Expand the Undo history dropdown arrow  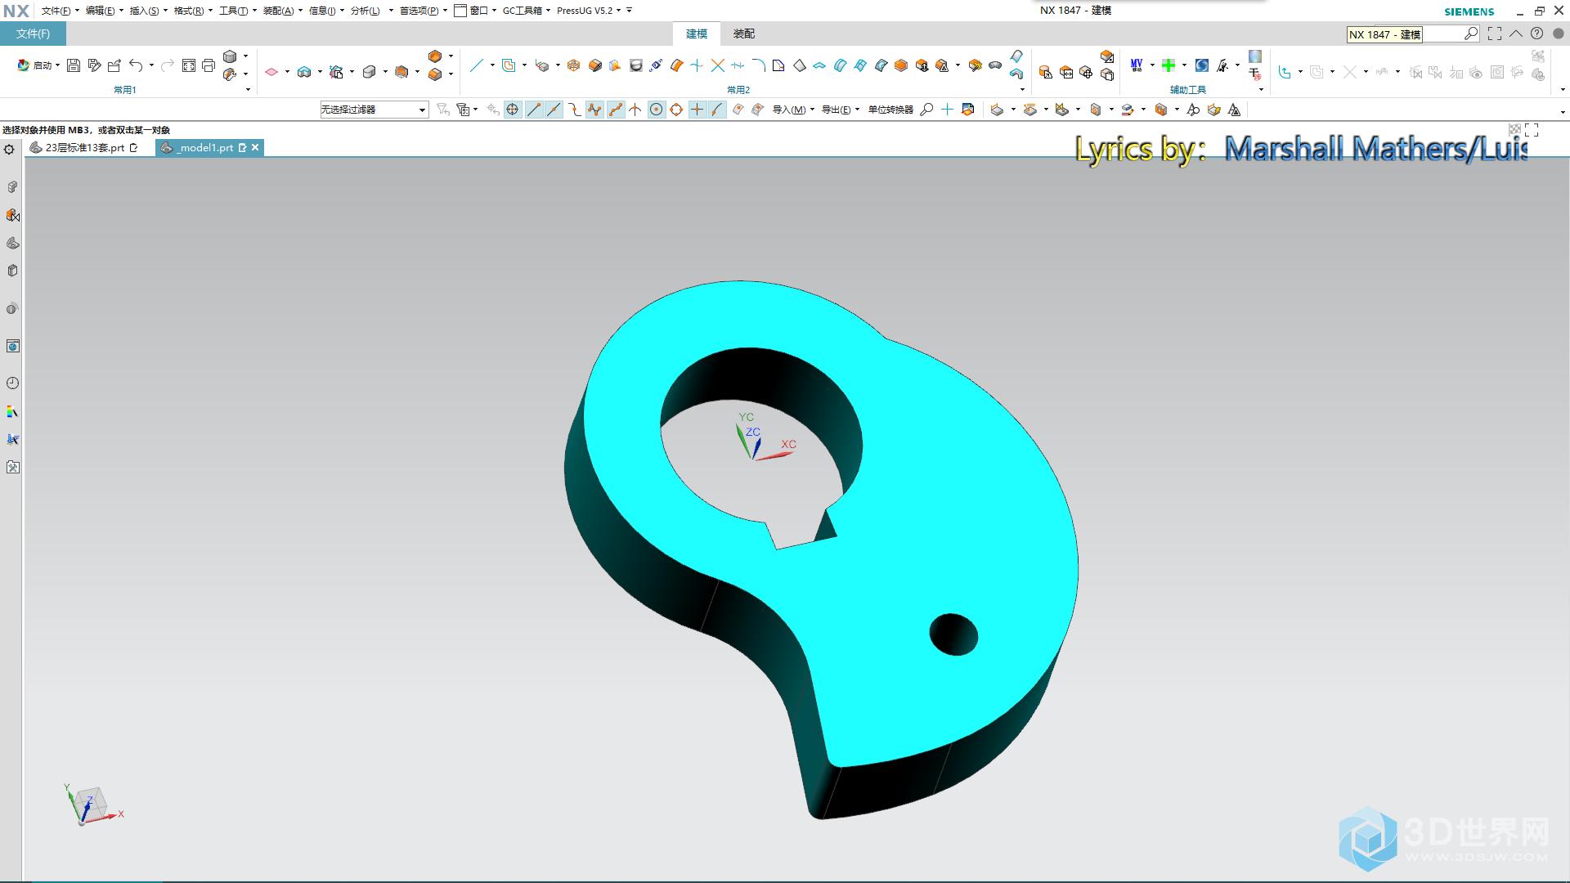pos(151,65)
